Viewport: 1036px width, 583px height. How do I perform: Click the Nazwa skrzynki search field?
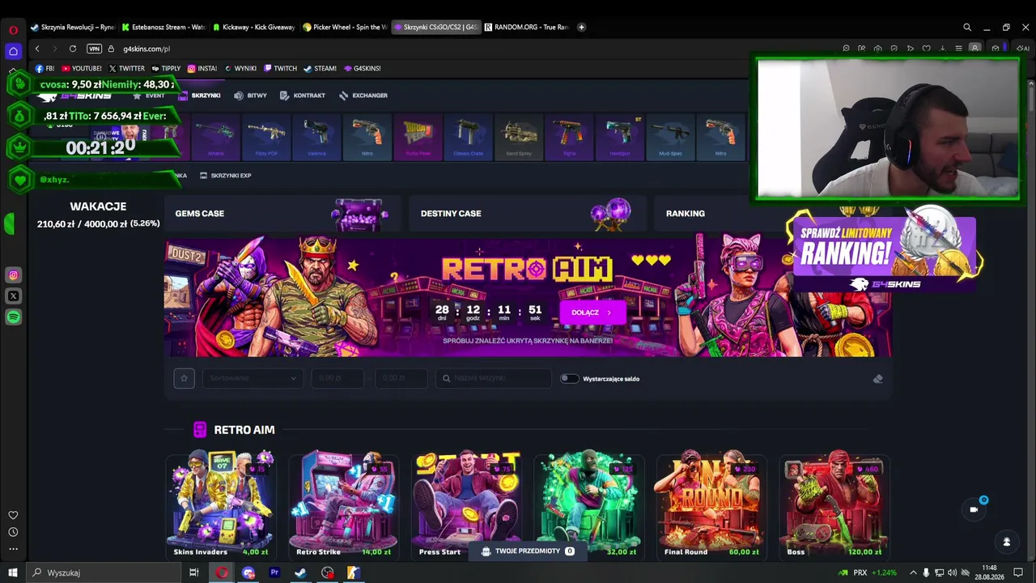click(494, 378)
